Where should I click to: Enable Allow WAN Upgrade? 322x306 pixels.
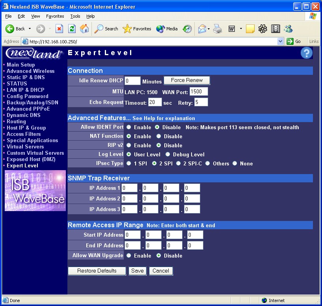point(129,256)
